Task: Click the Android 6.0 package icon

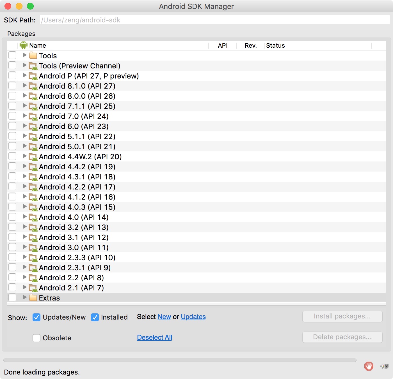Action: pyautogui.click(x=33, y=127)
